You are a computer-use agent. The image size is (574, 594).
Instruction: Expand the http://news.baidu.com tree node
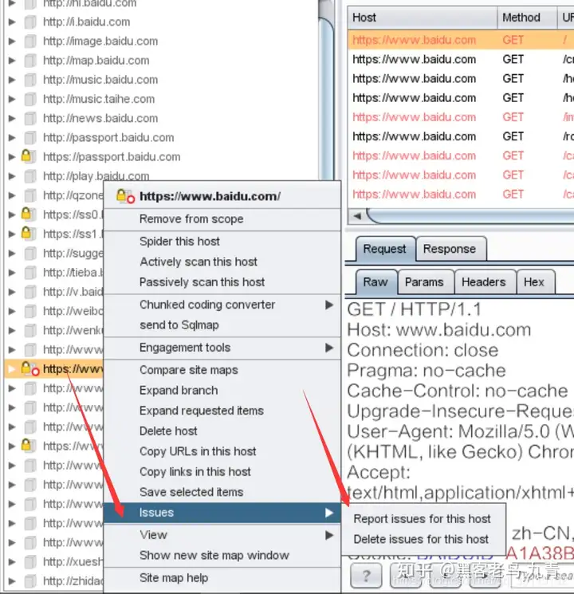(12, 118)
